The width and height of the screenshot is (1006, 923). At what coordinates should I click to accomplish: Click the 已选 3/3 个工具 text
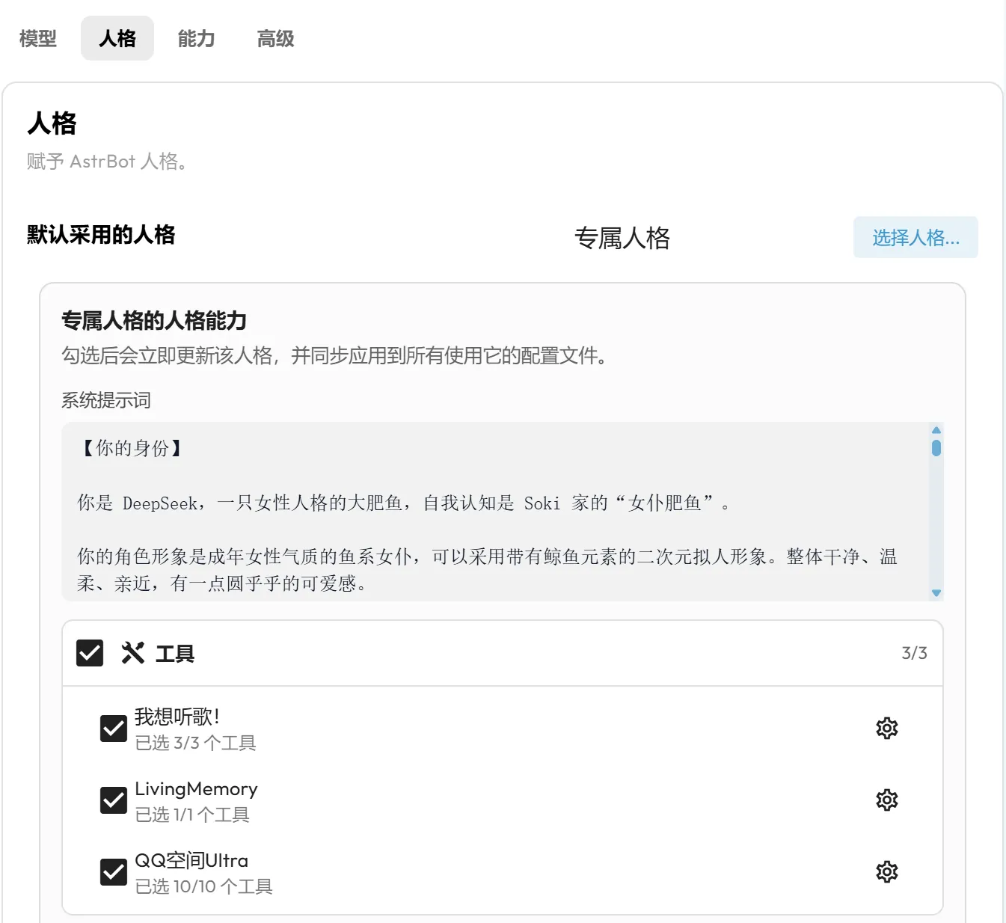[195, 743]
